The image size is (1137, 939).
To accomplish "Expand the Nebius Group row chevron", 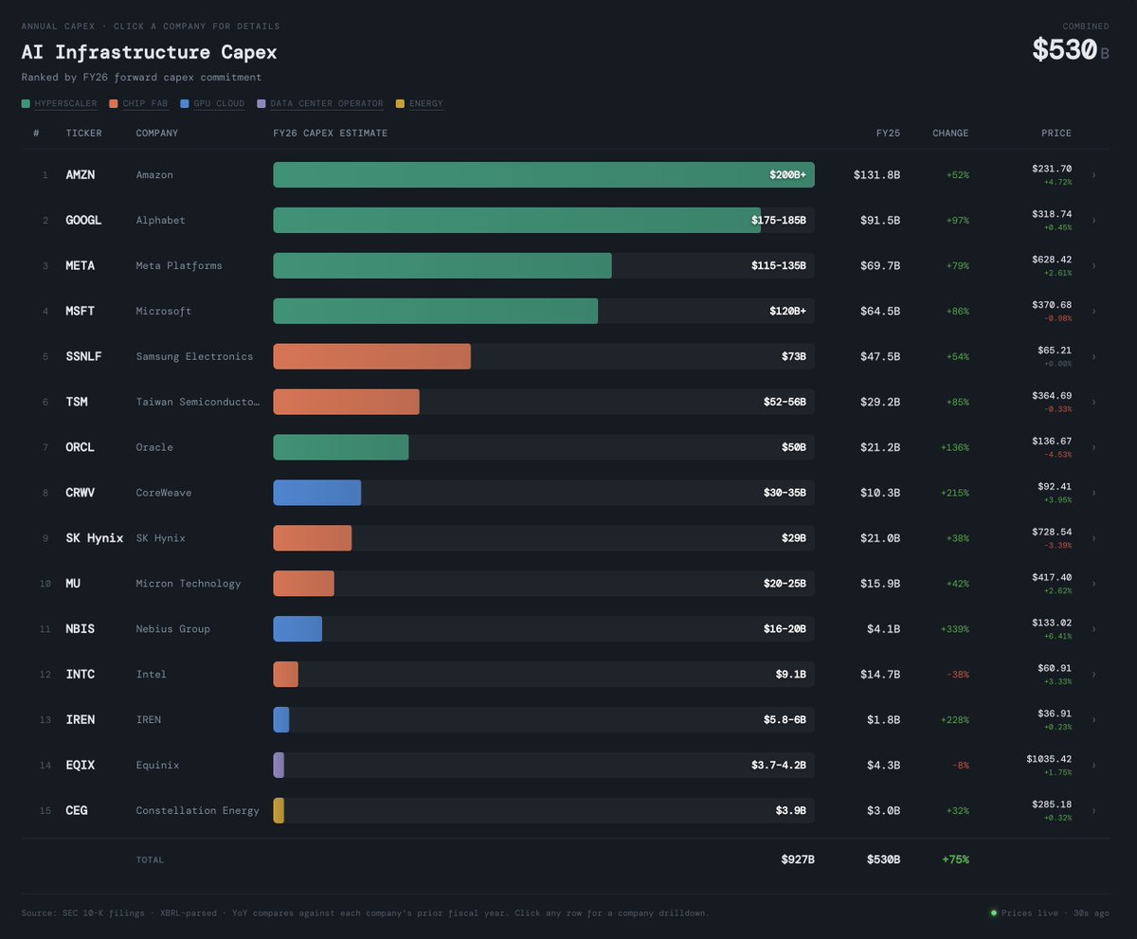I will pos(1093,629).
